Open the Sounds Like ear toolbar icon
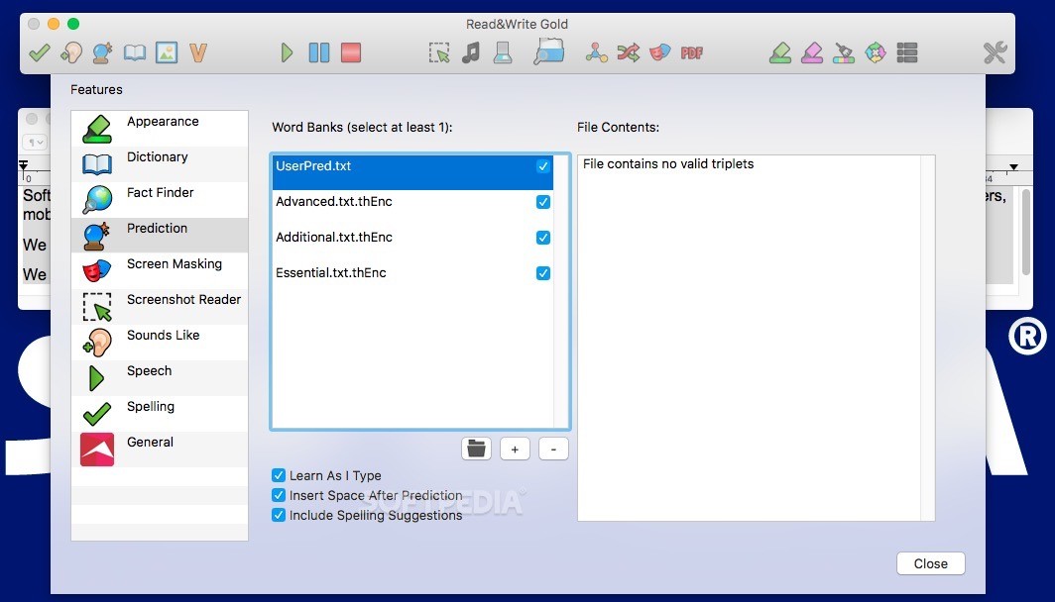 pos(70,52)
